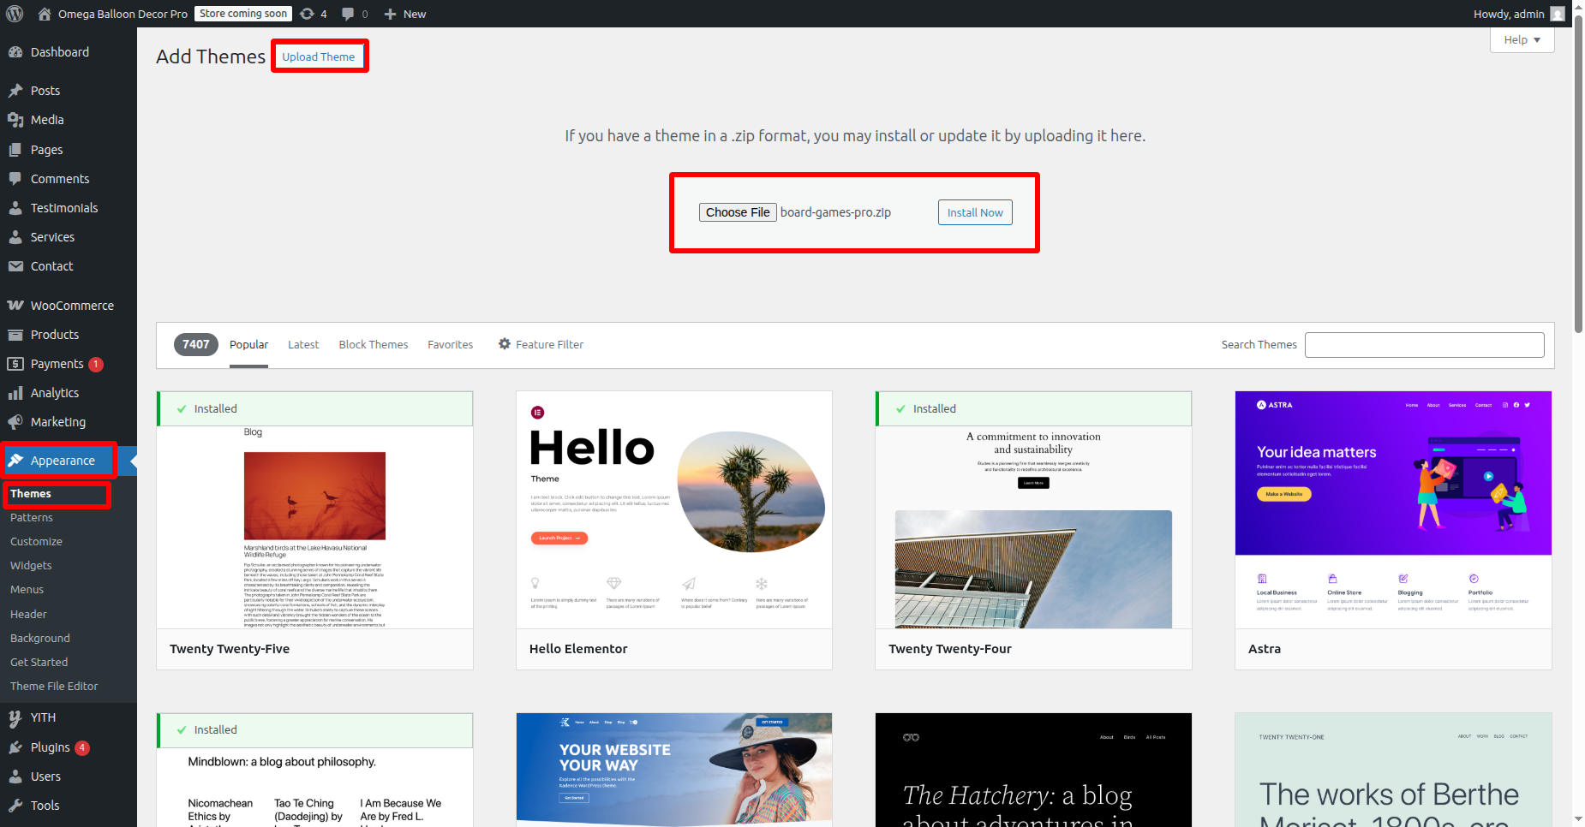This screenshot has width=1585, height=827.
Task: Open the Widgets submenu item
Action: pyautogui.click(x=31, y=566)
